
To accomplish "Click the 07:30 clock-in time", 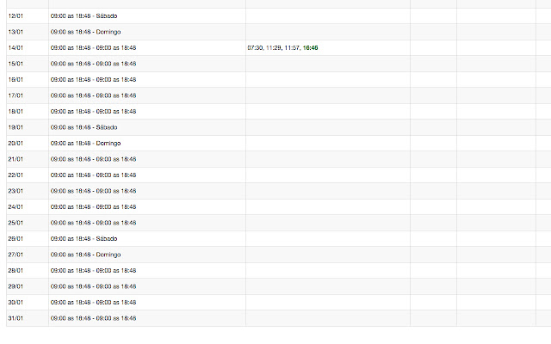I will 255,48.
